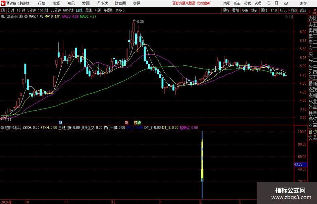
Task: Open the 资讯 menu
Action: 71,3
